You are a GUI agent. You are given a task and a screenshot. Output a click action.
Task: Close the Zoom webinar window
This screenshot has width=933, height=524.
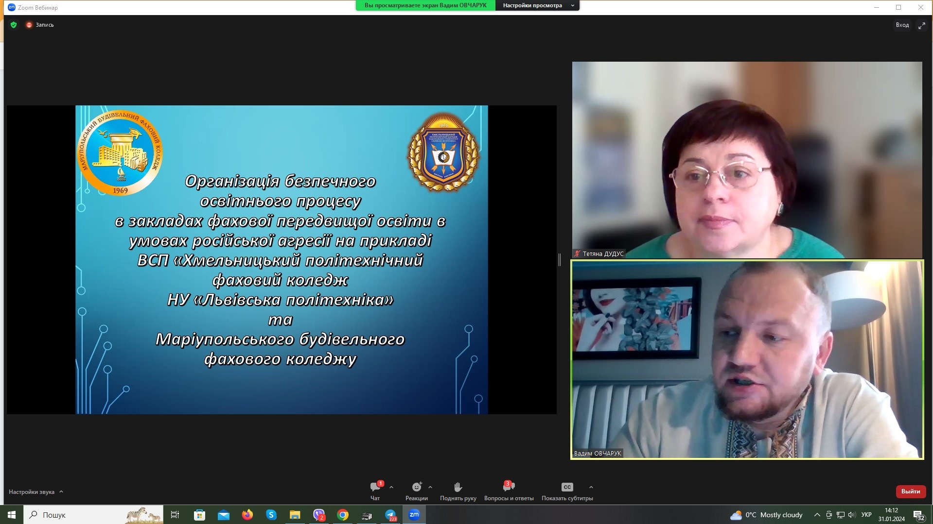point(920,7)
